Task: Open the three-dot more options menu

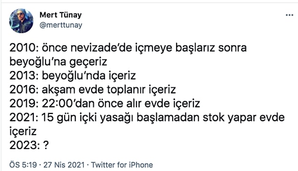Action: tap(289, 15)
